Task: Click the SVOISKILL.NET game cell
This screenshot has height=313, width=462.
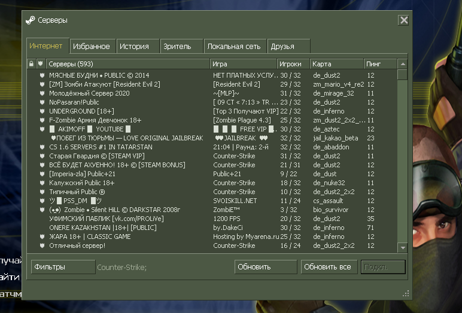Action: [235, 201]
